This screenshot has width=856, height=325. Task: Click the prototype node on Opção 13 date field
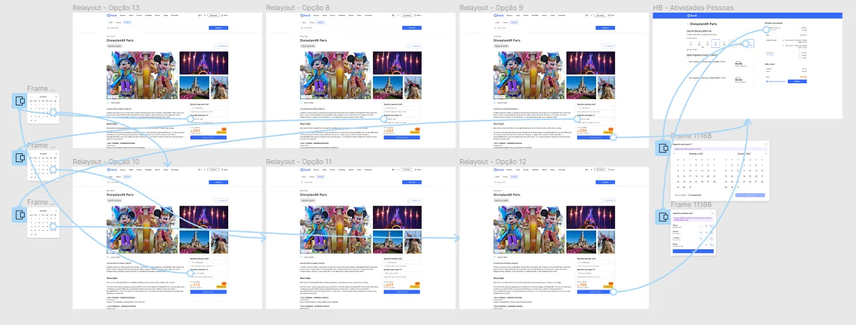pyautogui.click(x=190, y=118)
